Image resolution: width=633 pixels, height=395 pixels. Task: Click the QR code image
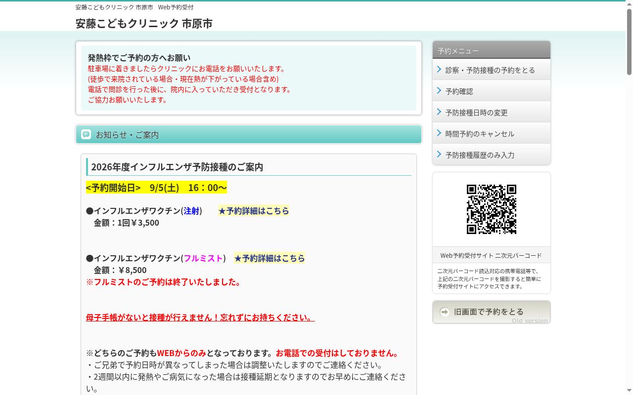tap(491, 209)
